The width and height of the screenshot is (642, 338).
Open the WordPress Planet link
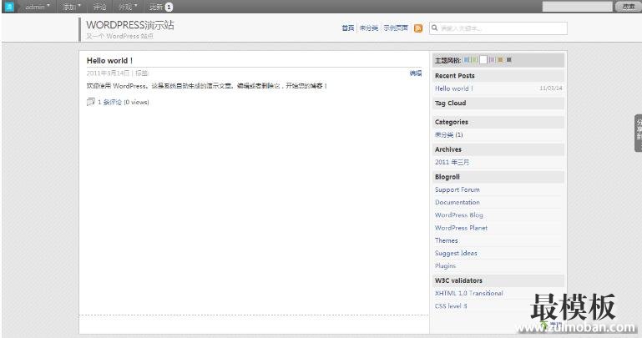click(x=461, y=228)
